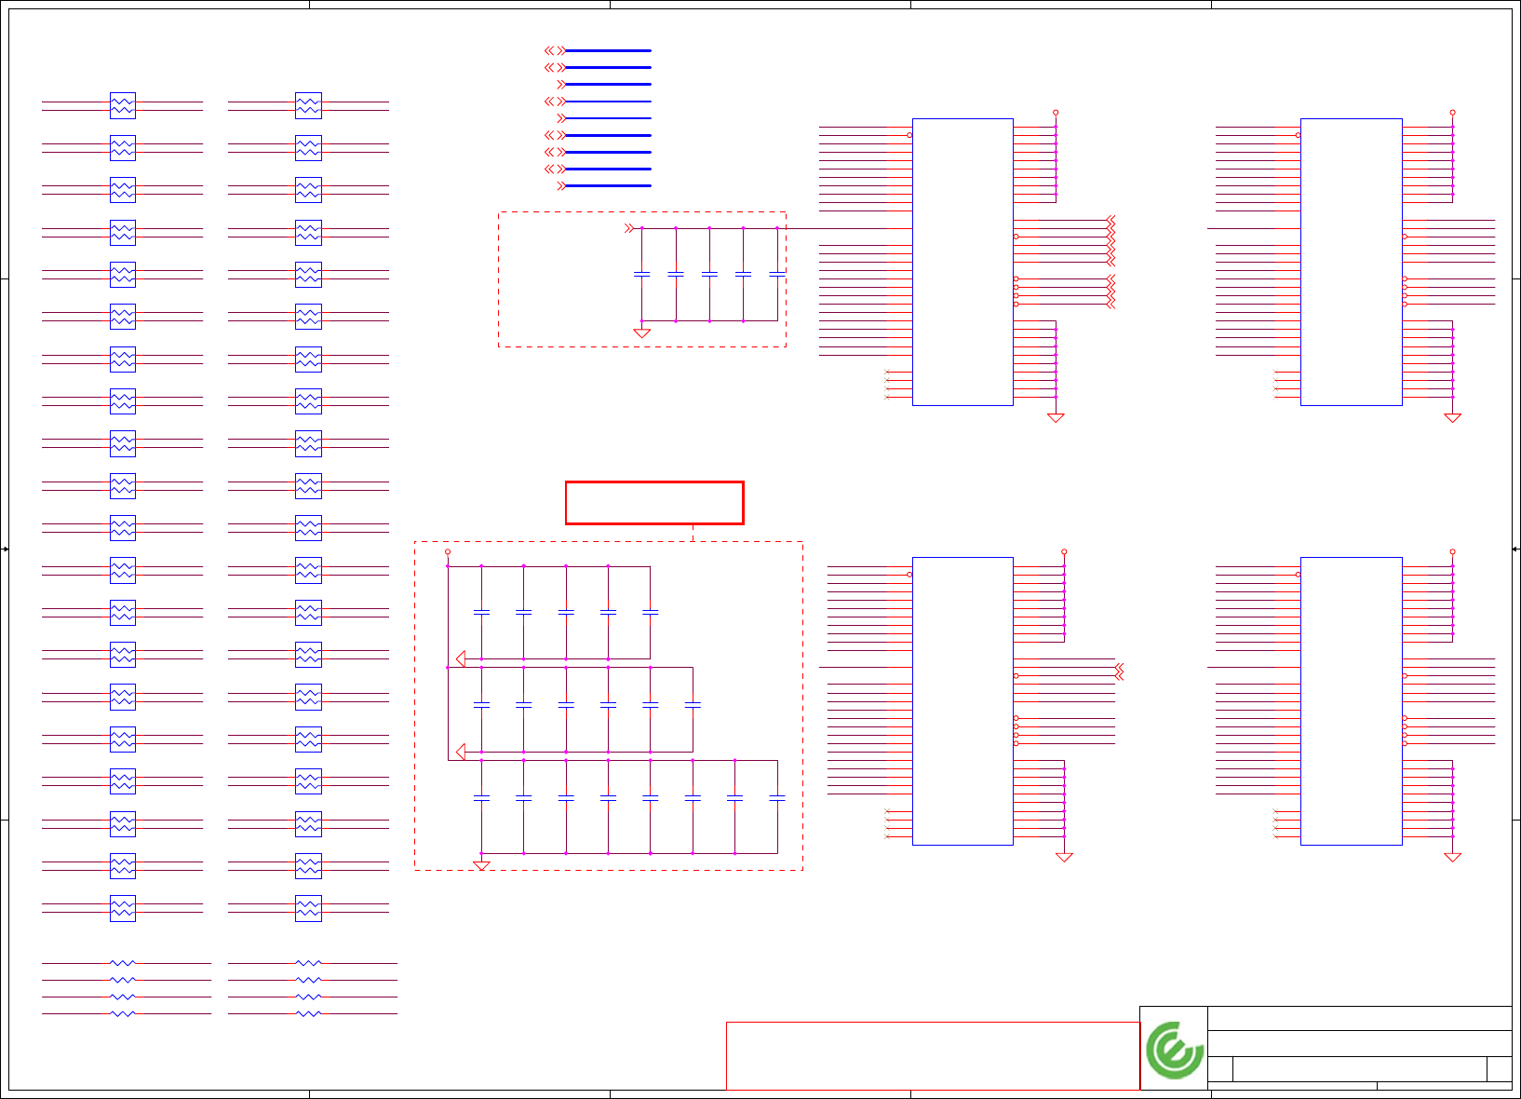This screenshot has width=1521, height=1099.
Task: Select the topmost filter component in the second column
Action: [308, 105]
